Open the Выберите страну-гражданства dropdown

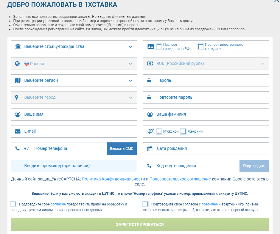tap(74, 47)
